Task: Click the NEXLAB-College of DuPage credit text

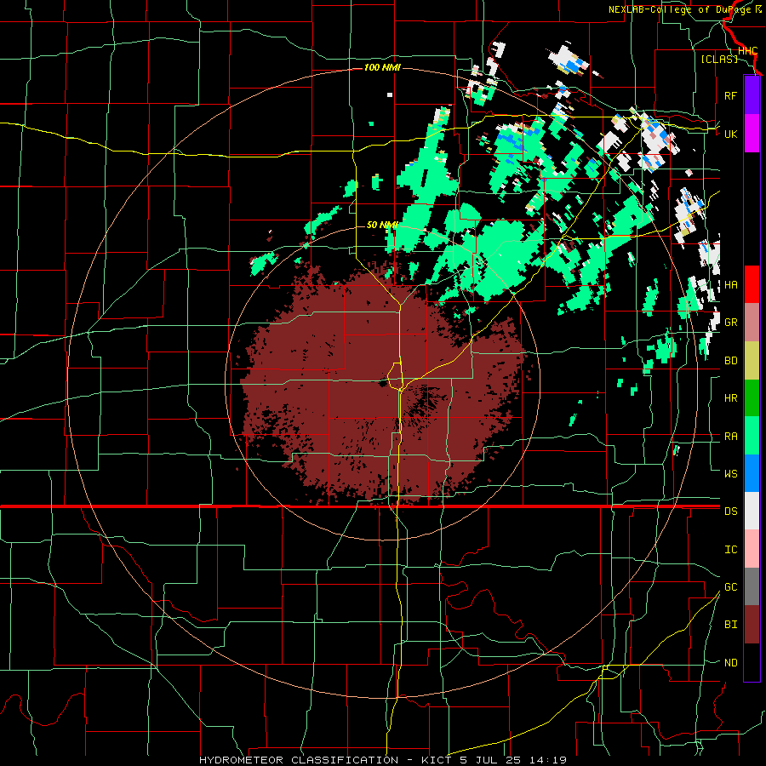Action: point(681,9)
